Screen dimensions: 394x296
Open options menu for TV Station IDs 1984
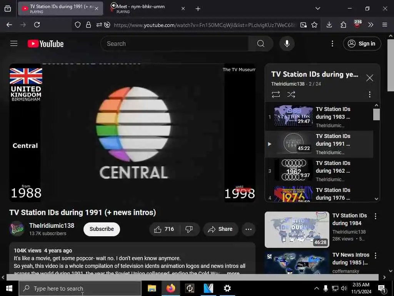click(x=376, y=216)
